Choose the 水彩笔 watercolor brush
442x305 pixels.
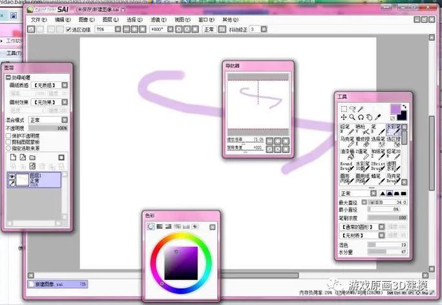coord(394,129)
